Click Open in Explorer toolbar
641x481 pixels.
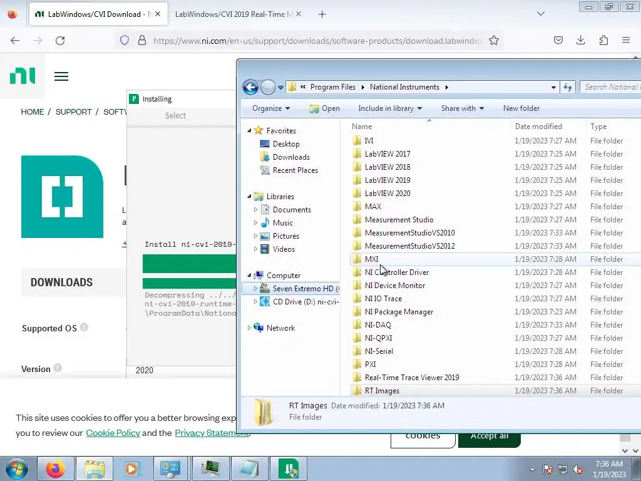click(325, 108)
